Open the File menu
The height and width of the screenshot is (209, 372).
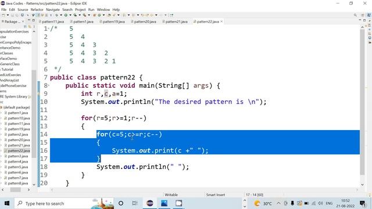(x=4, y=9)
